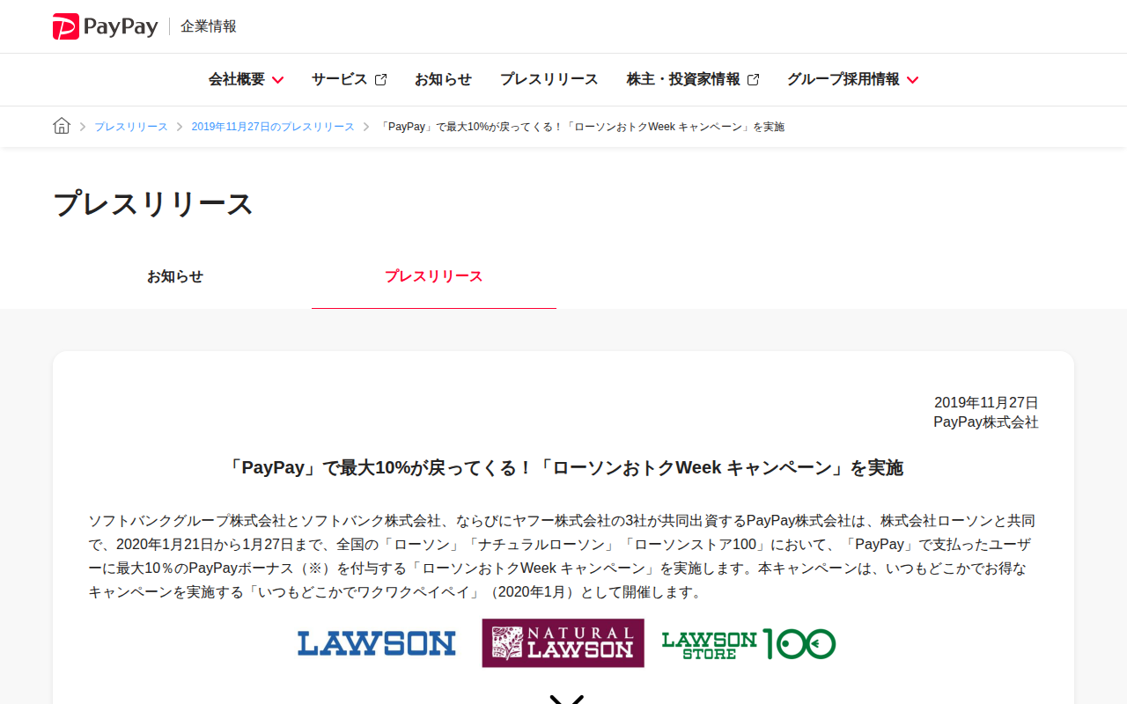Expand the 会社概要 dropdown chevron
1127x704 pixels.
pyautogui.click(x=277, y=80)
